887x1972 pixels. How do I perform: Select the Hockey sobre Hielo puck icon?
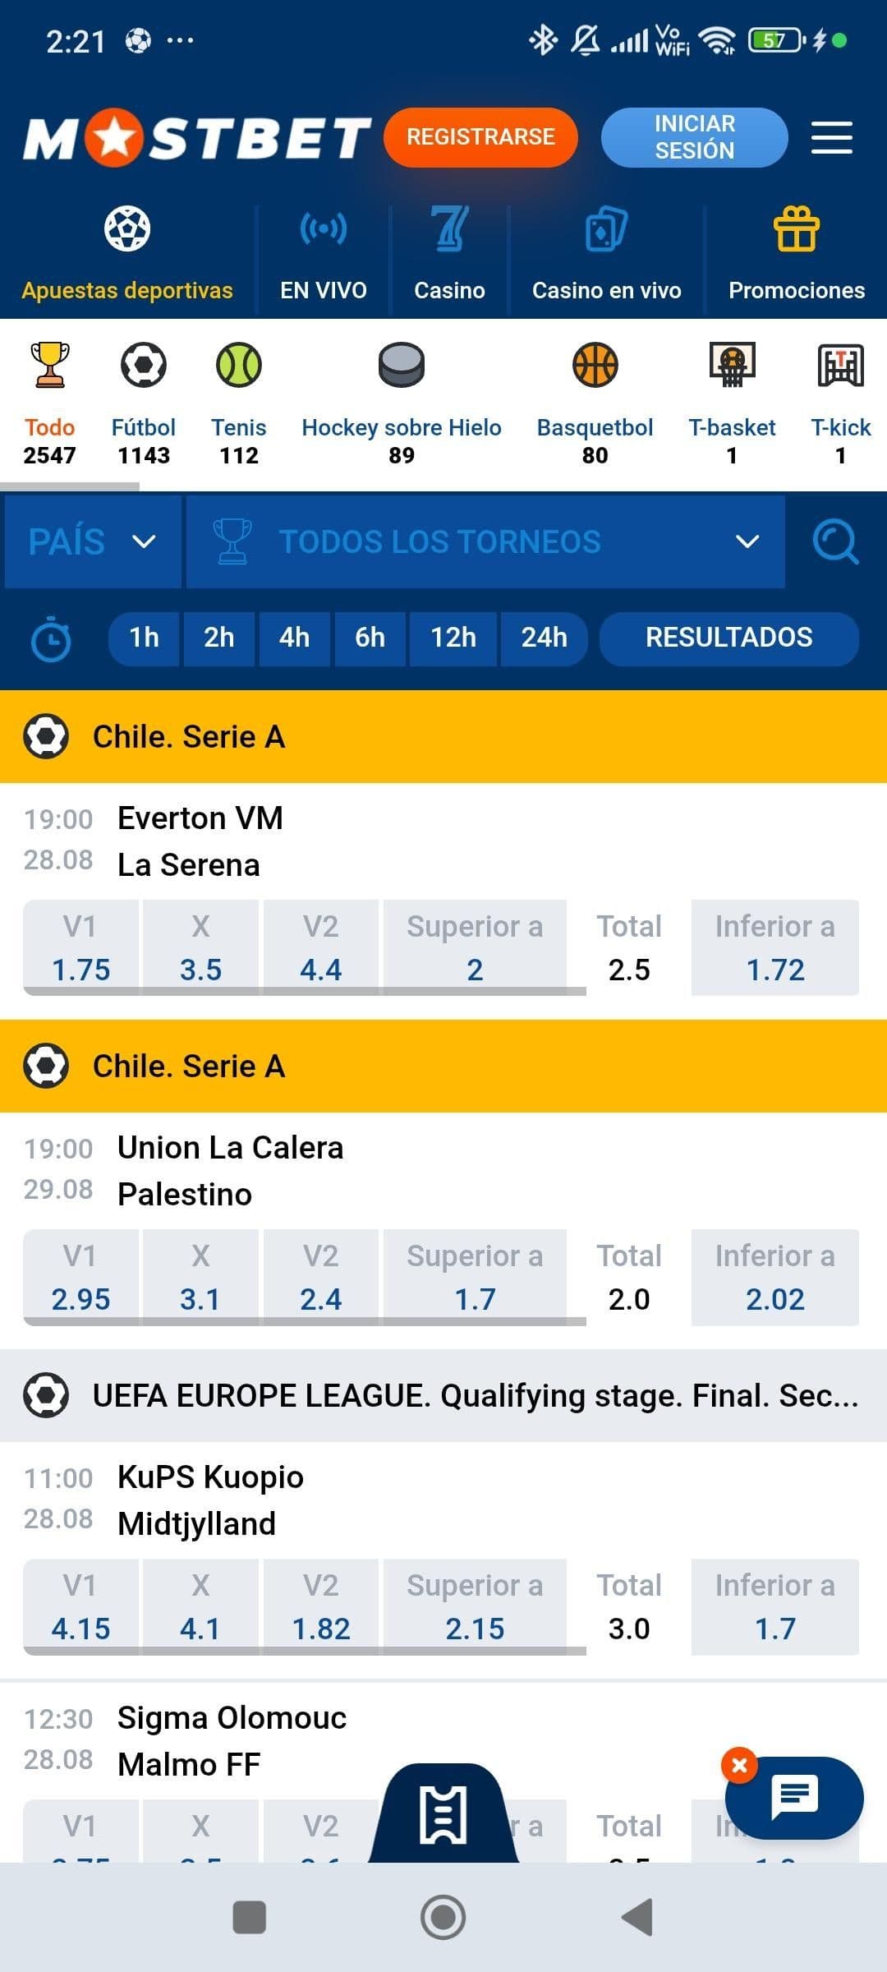click(402, 365)
